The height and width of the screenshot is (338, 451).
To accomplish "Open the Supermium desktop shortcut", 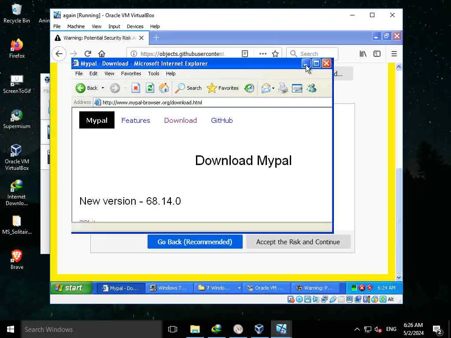I will [x=17, y=119].
